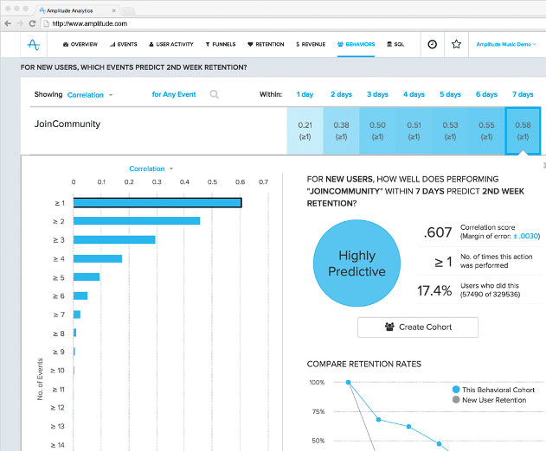Click the search magnifier icon
Screen dimensions: 546x451
tap(214, 94)
